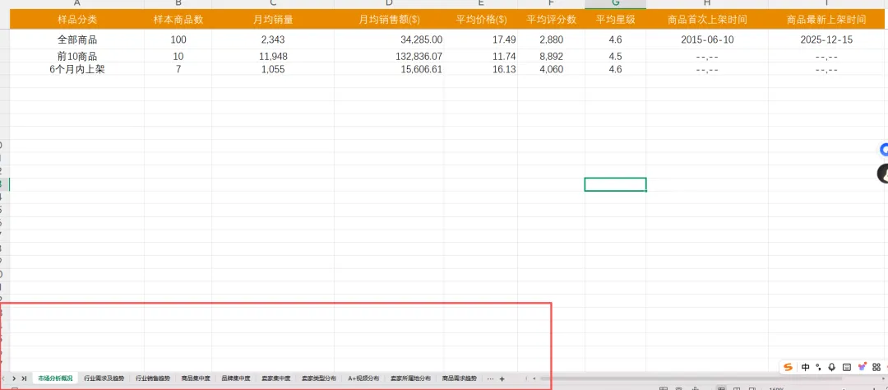
Task: Select revenue cell 132,836.07
Action: [389, 56]
